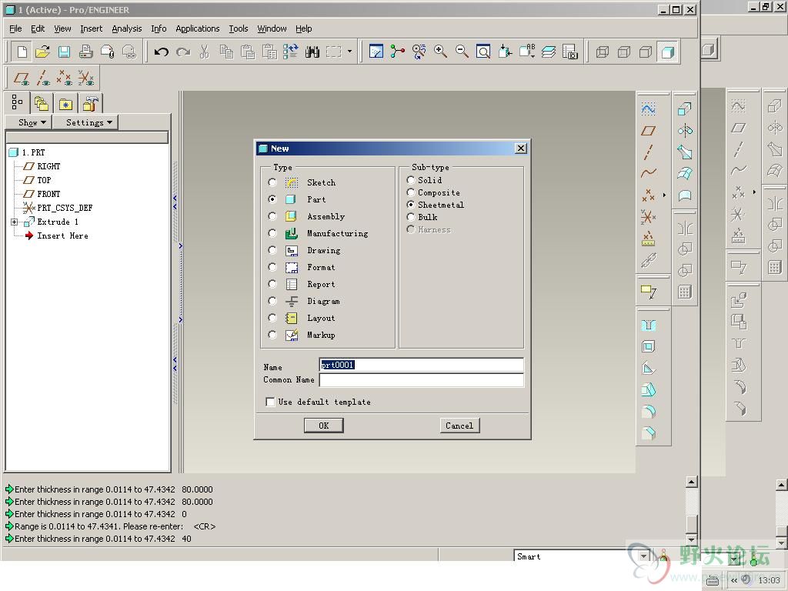Select Wireframe display icon
The width and height of the screenshot is (788, 591).
602,52
